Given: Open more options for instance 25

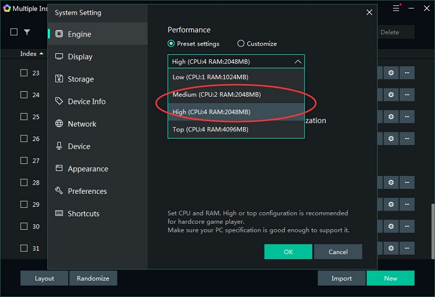Looking at the screenshot, I should [407, 117].
